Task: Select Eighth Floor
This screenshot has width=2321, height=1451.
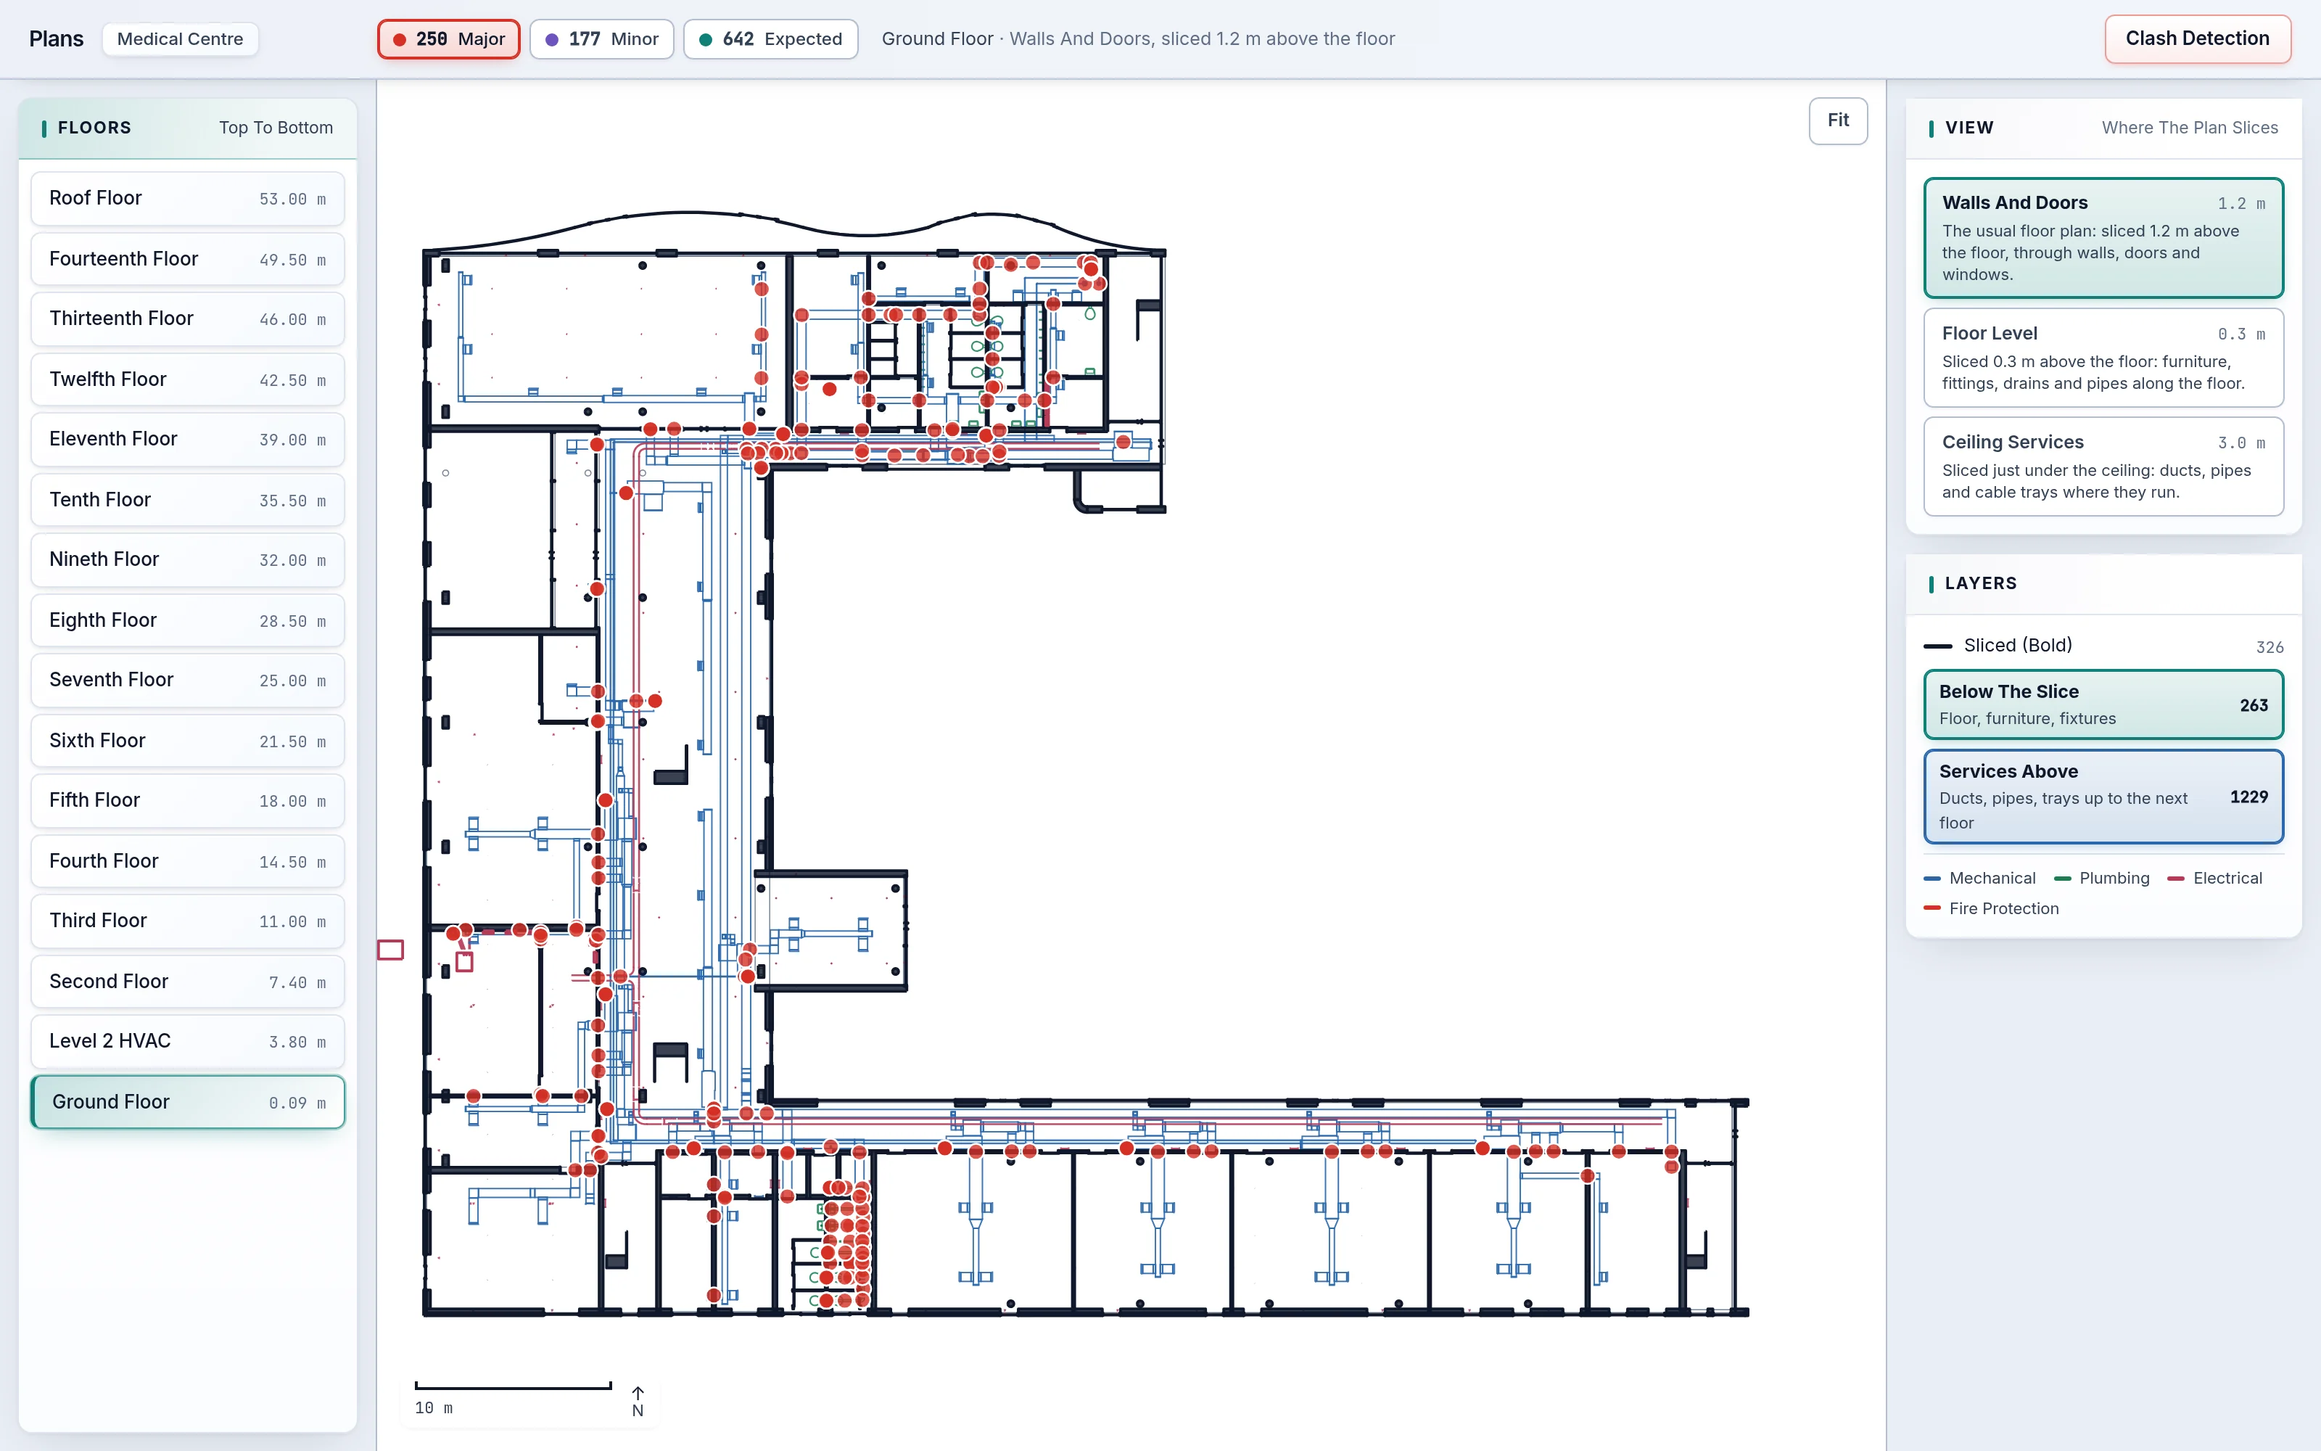Action: (x=187, y=621)
